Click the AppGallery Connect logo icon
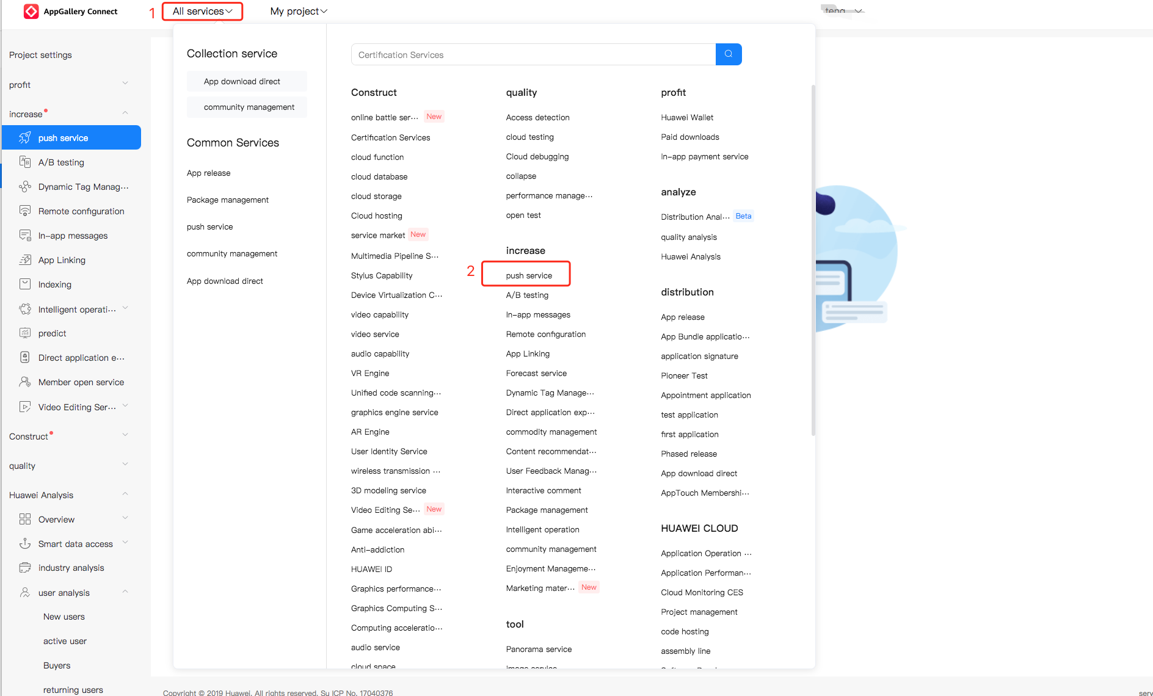Screen dimensions: 1153x696 click(x=31, y=11)
